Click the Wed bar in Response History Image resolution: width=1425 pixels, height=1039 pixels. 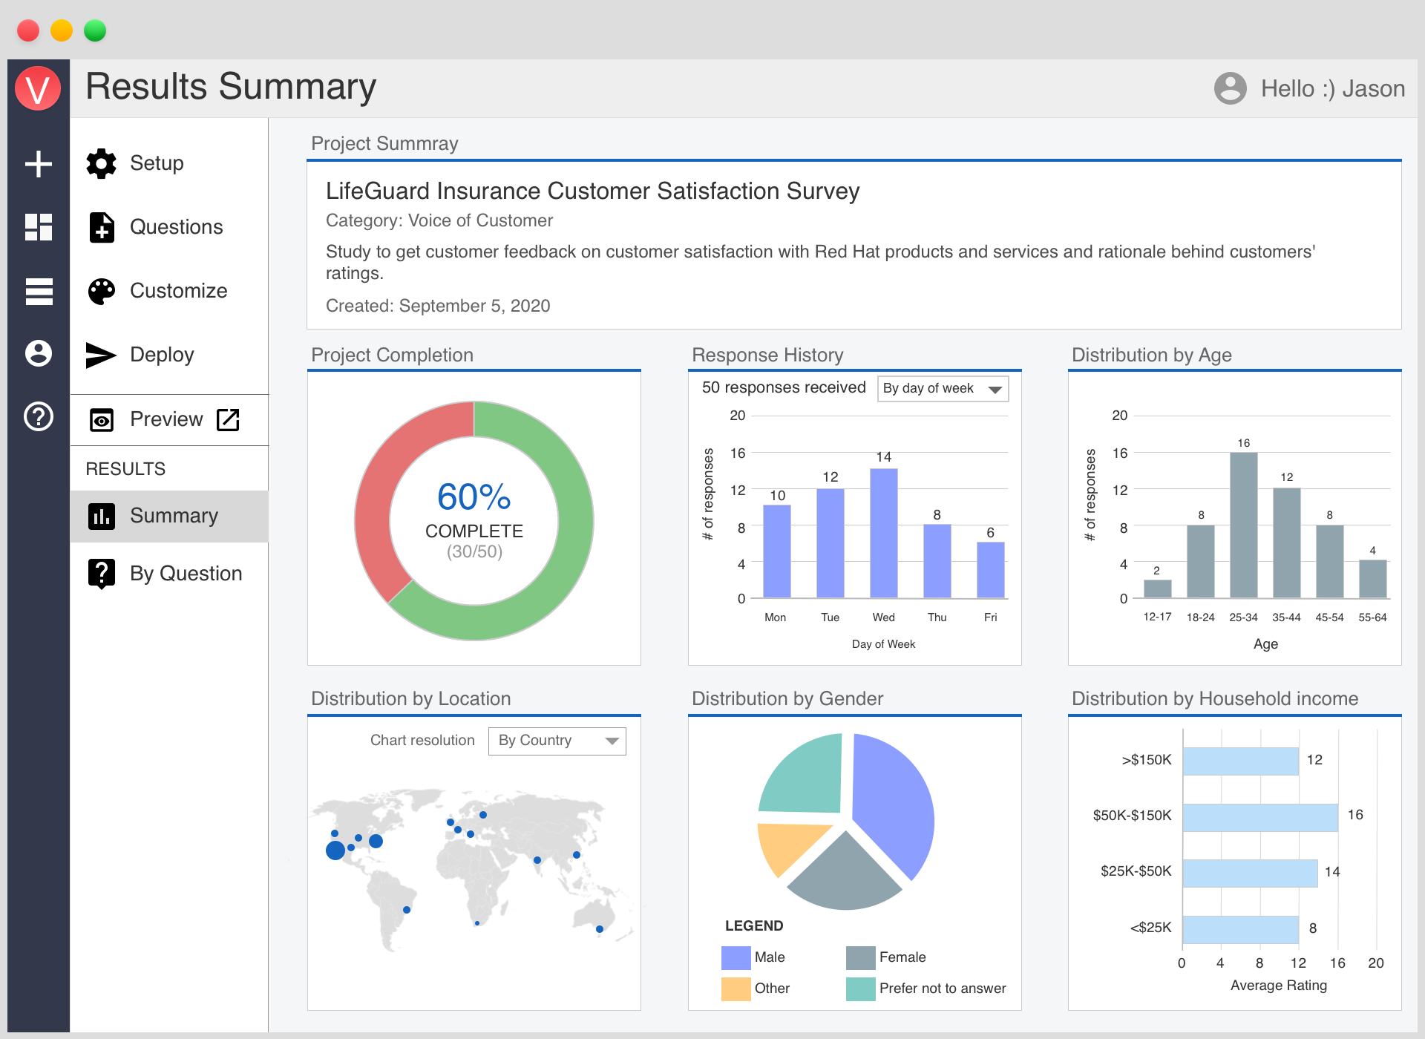pos(883,533)
